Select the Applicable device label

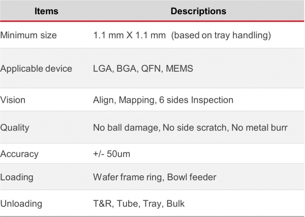36,69
